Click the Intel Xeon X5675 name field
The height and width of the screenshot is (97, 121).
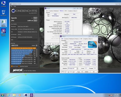(78, 42)
